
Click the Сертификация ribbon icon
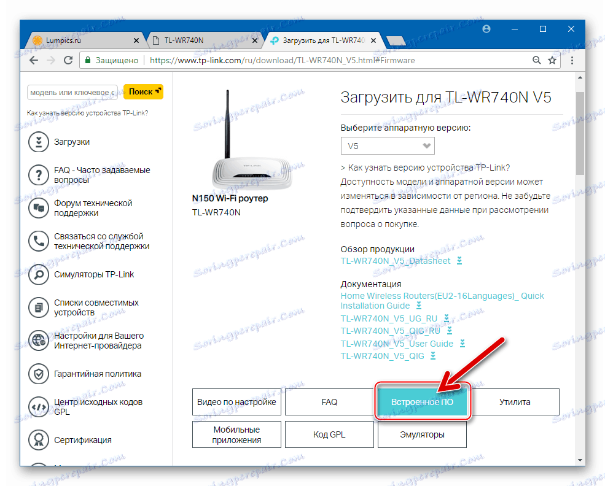coord(39,440)
